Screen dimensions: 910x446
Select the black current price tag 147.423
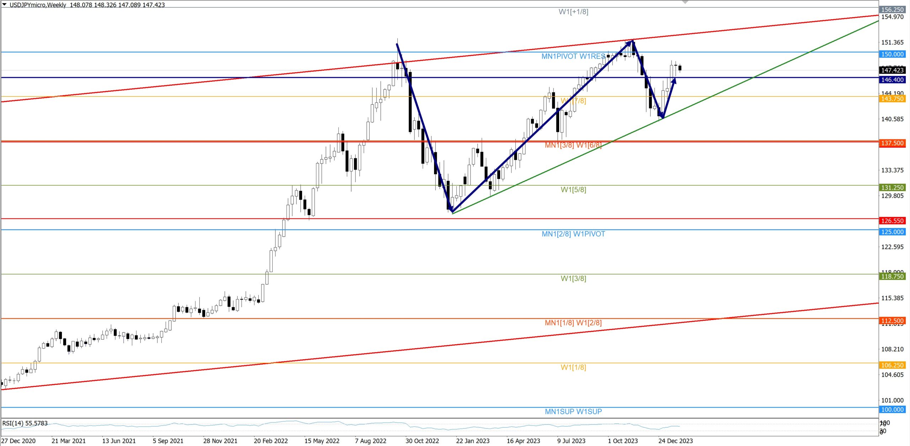click(x=892, y=70)
